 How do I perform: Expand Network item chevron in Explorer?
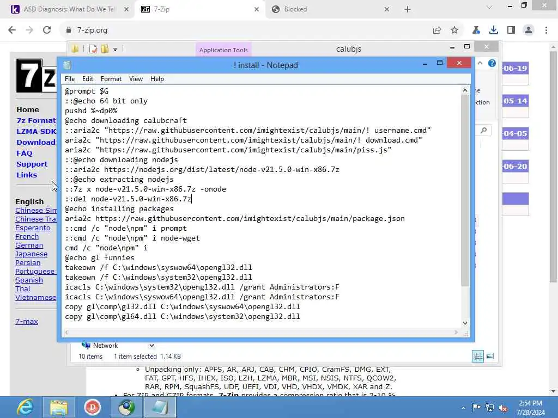[x=151, y=346]
